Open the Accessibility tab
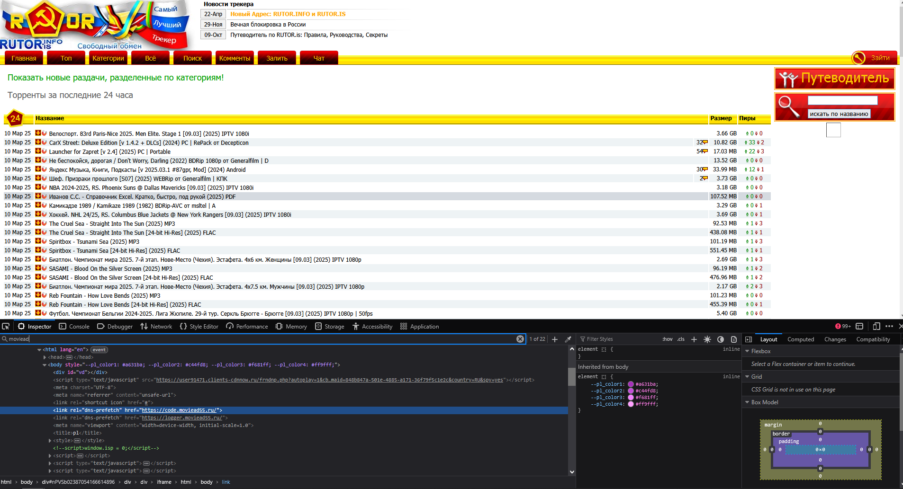 (x=372, y=326)
